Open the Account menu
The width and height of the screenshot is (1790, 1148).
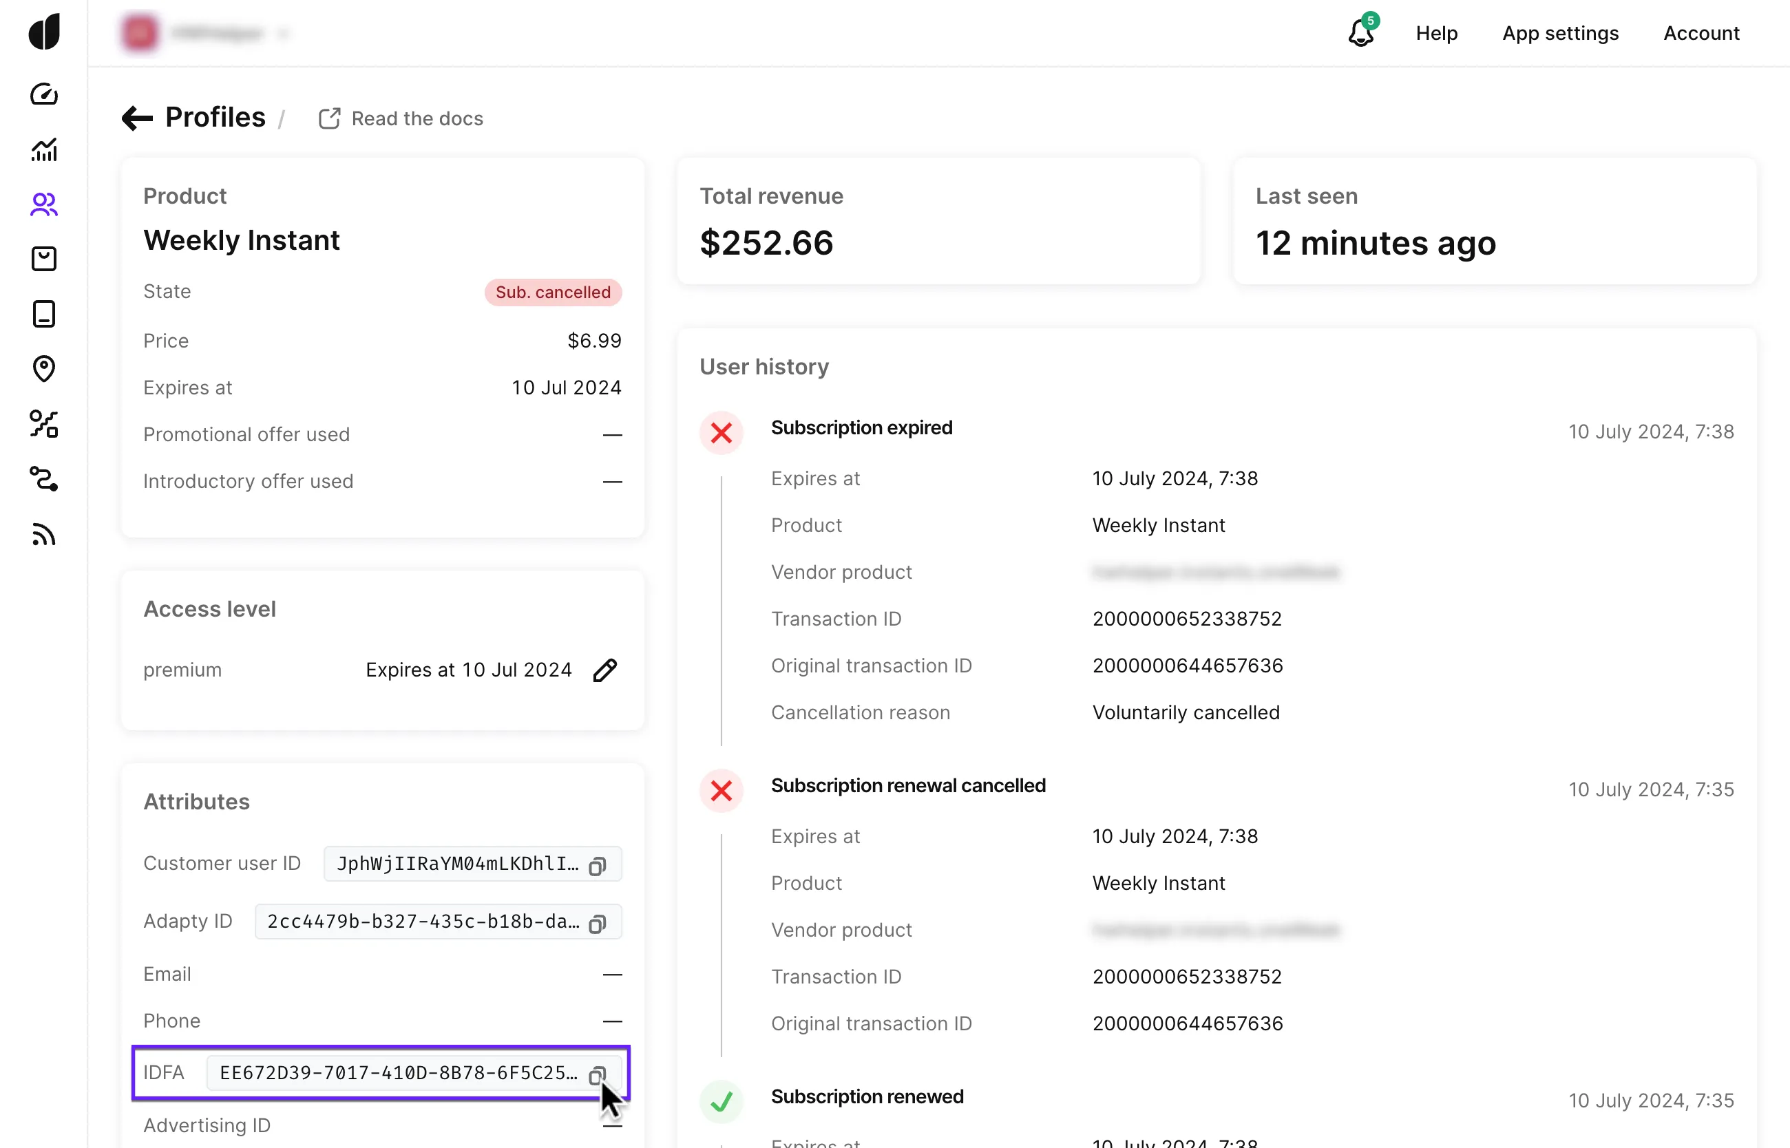1700,33
